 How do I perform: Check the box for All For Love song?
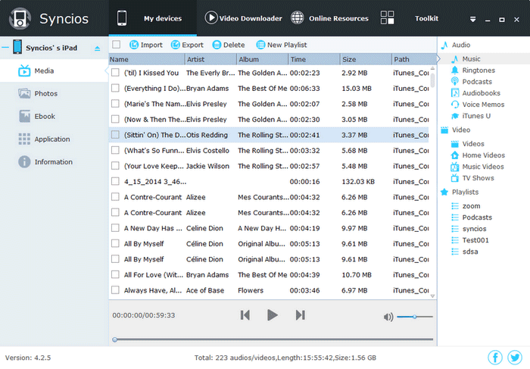pos(115,274)
